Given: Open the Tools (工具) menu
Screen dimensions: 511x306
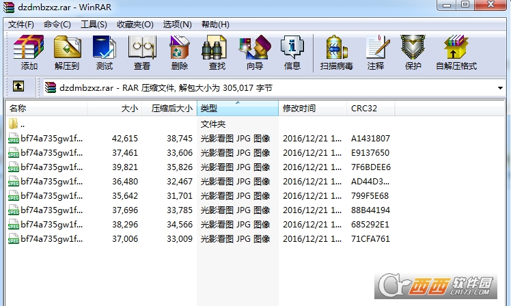Looking at the screenshot, I should click(x=94, y=25).
